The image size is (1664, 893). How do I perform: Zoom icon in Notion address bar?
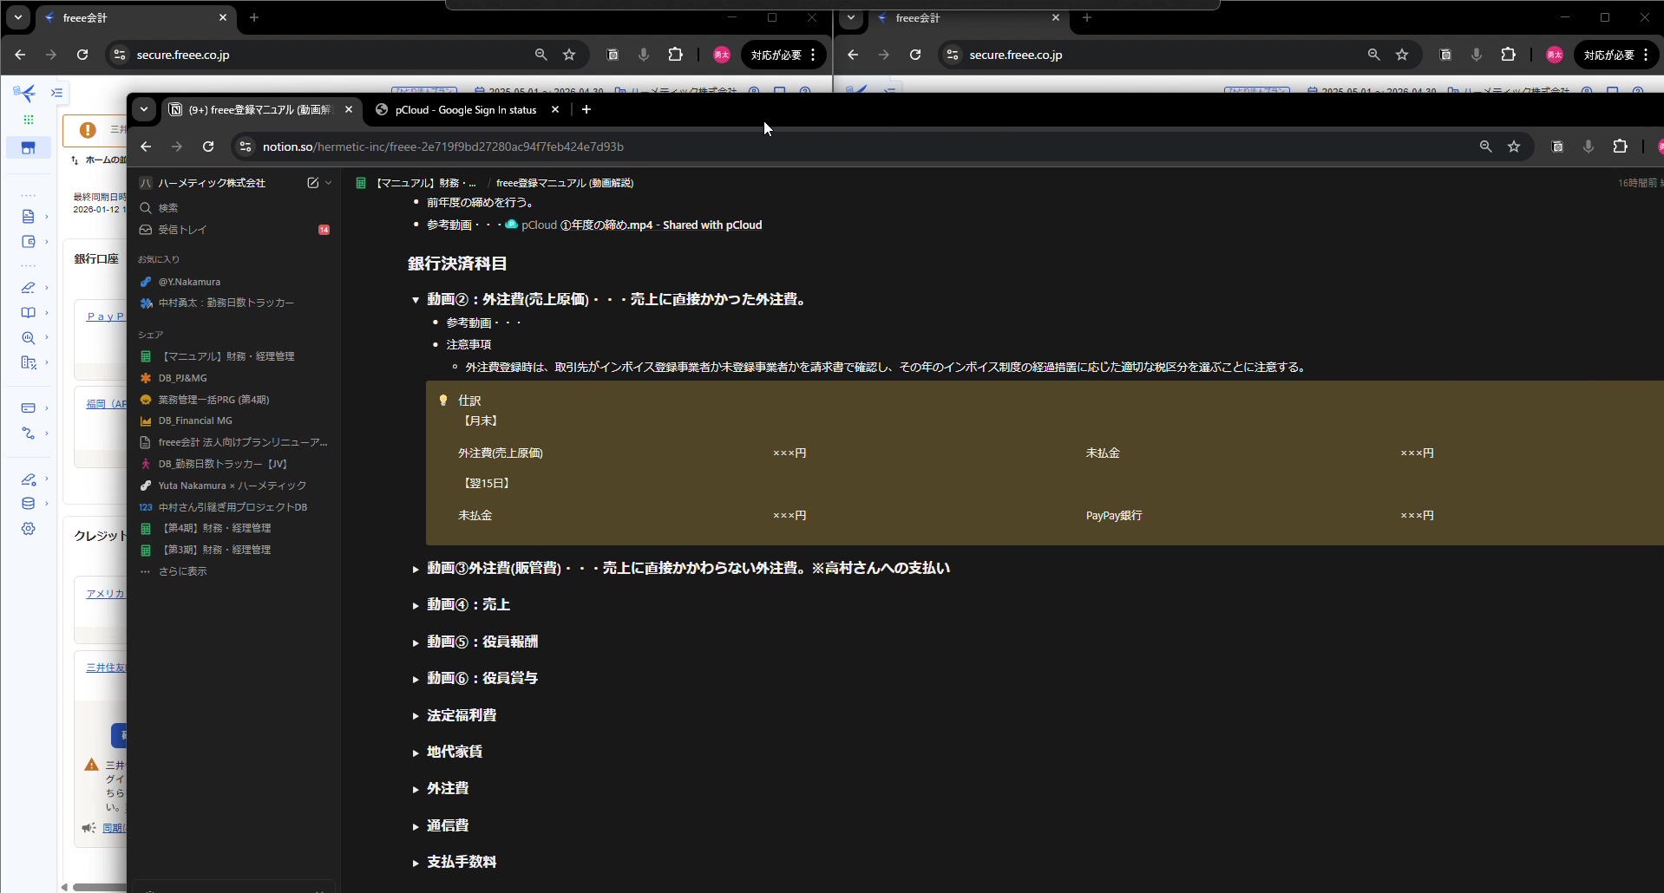coord(1485,147)
